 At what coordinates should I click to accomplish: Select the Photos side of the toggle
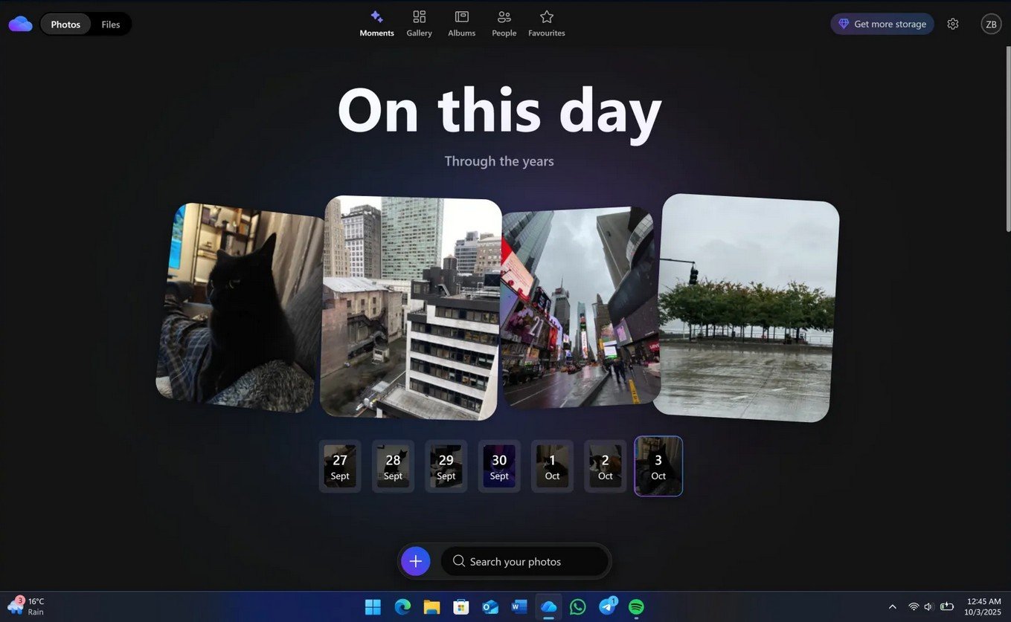pyautogui.click(x=65, y=23)
